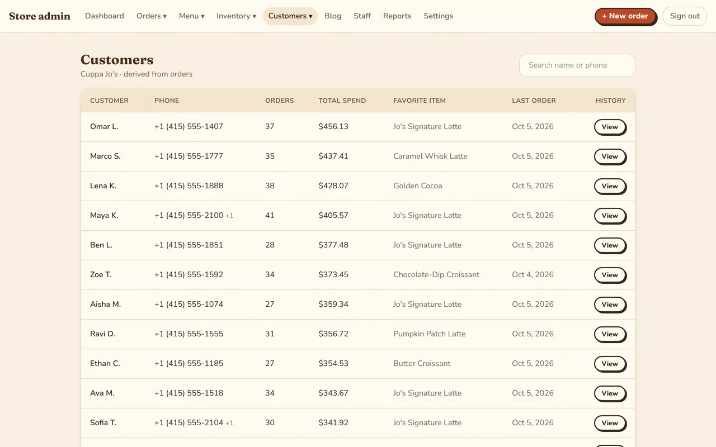Click Golden Cocoa favorite item

418,186
